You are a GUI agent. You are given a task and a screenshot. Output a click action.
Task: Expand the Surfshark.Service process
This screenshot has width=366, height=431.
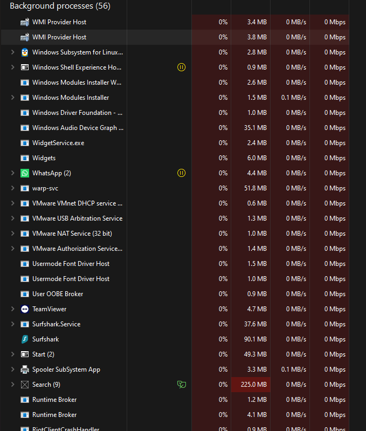(x=12, y=324)
